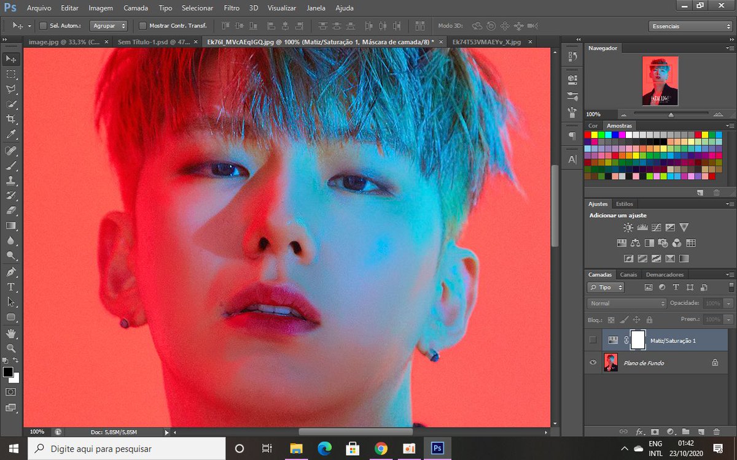Select the Spot Healing Brush tool
The width and height of the screenshot is (737, 460).
(x=11, y=150)
